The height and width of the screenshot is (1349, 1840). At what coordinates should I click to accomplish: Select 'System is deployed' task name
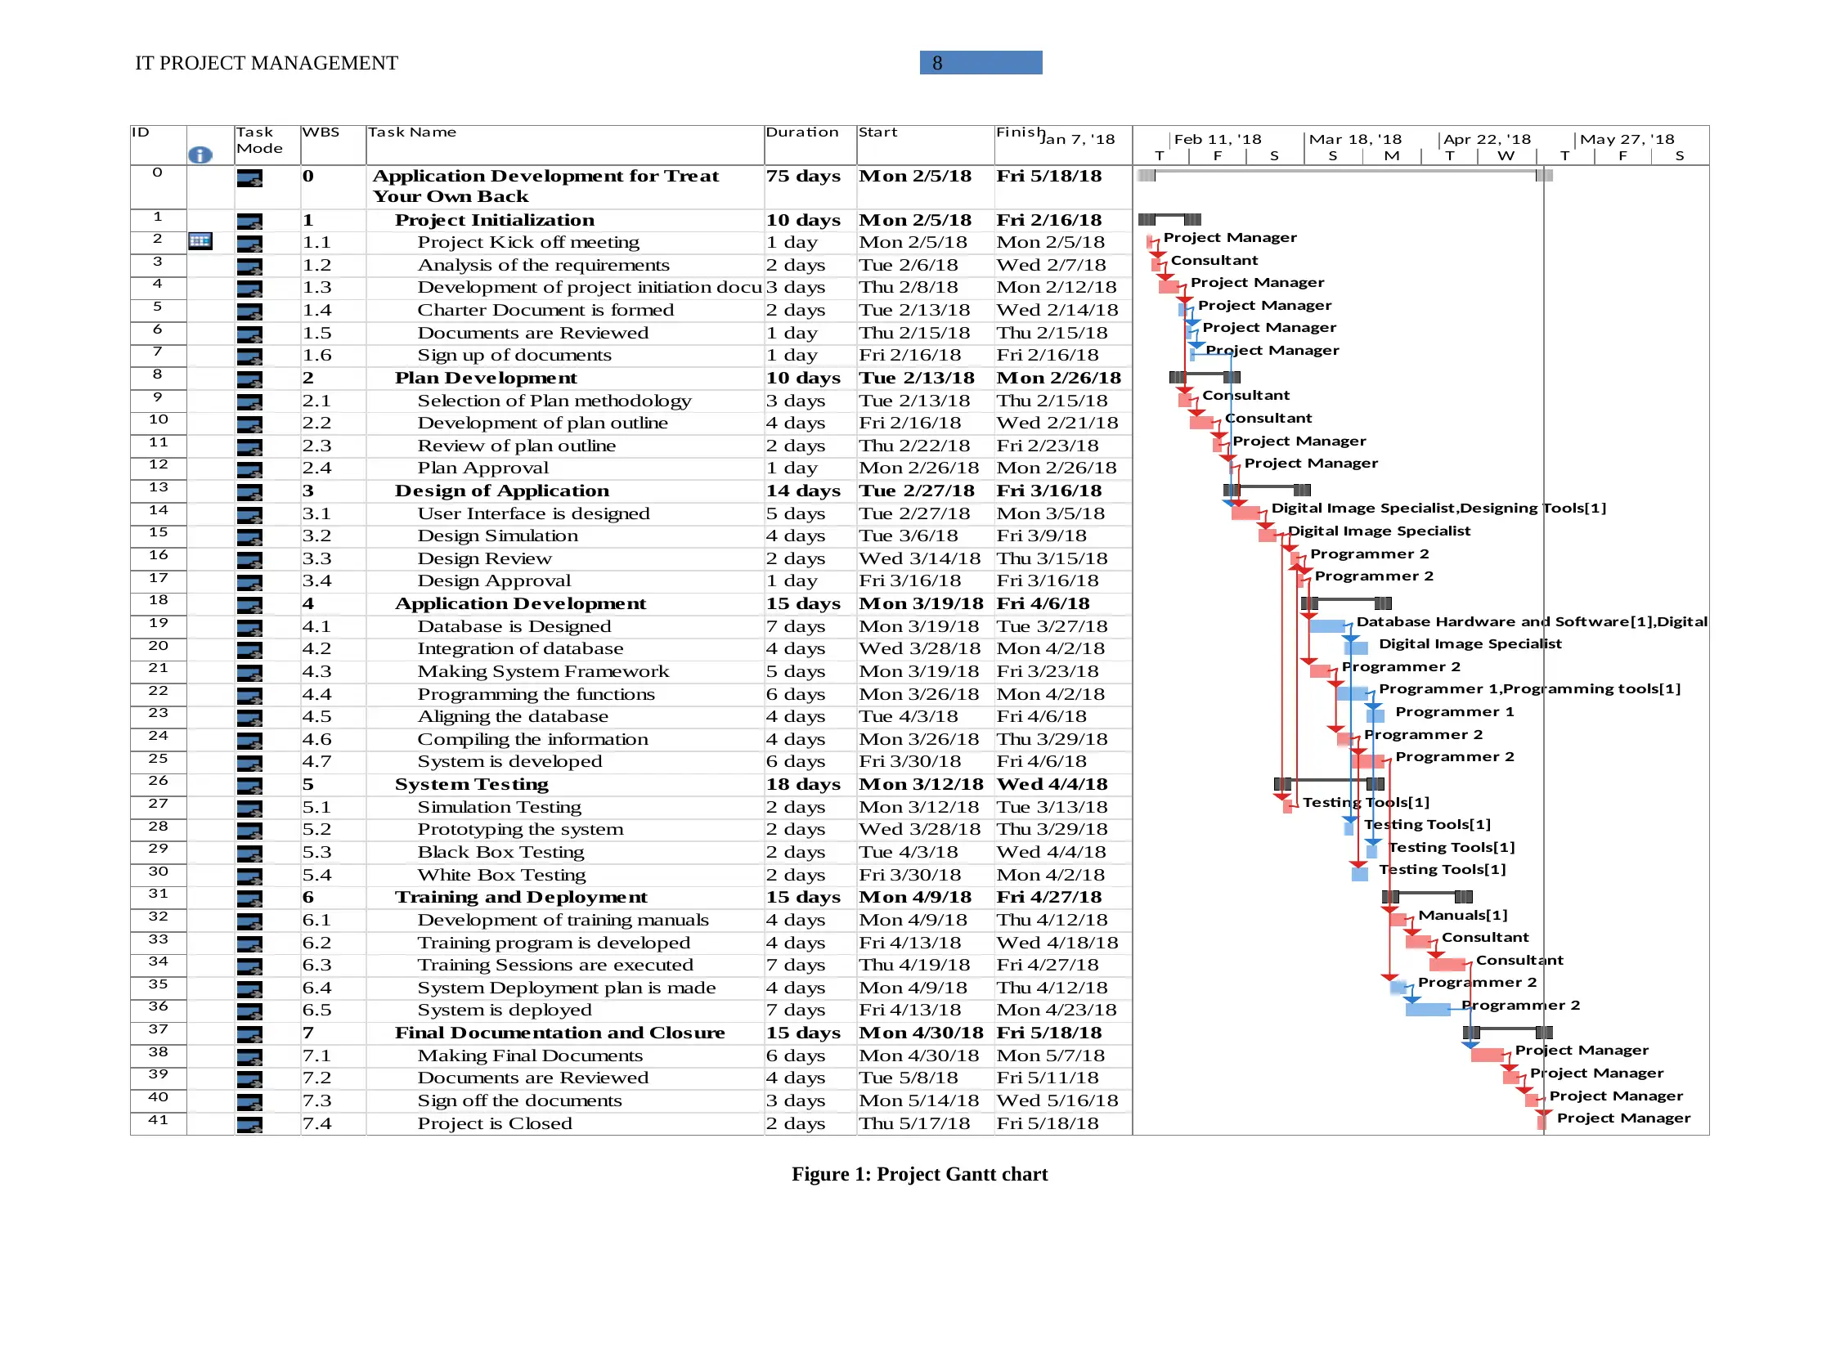point(505,1010)
